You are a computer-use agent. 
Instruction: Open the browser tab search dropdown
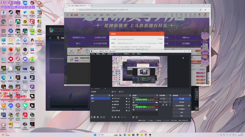tap(66, 5)
